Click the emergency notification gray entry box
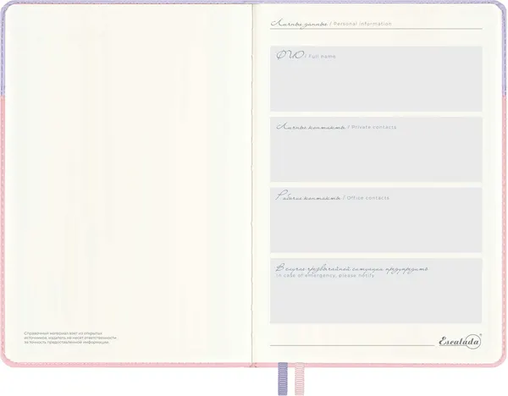The image size is (508, 396). (376, 291)
